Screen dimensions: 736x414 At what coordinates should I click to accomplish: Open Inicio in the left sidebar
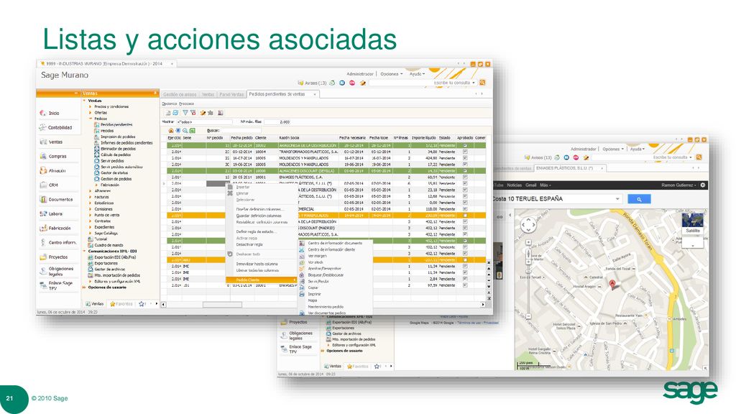(x=50, y=113)
